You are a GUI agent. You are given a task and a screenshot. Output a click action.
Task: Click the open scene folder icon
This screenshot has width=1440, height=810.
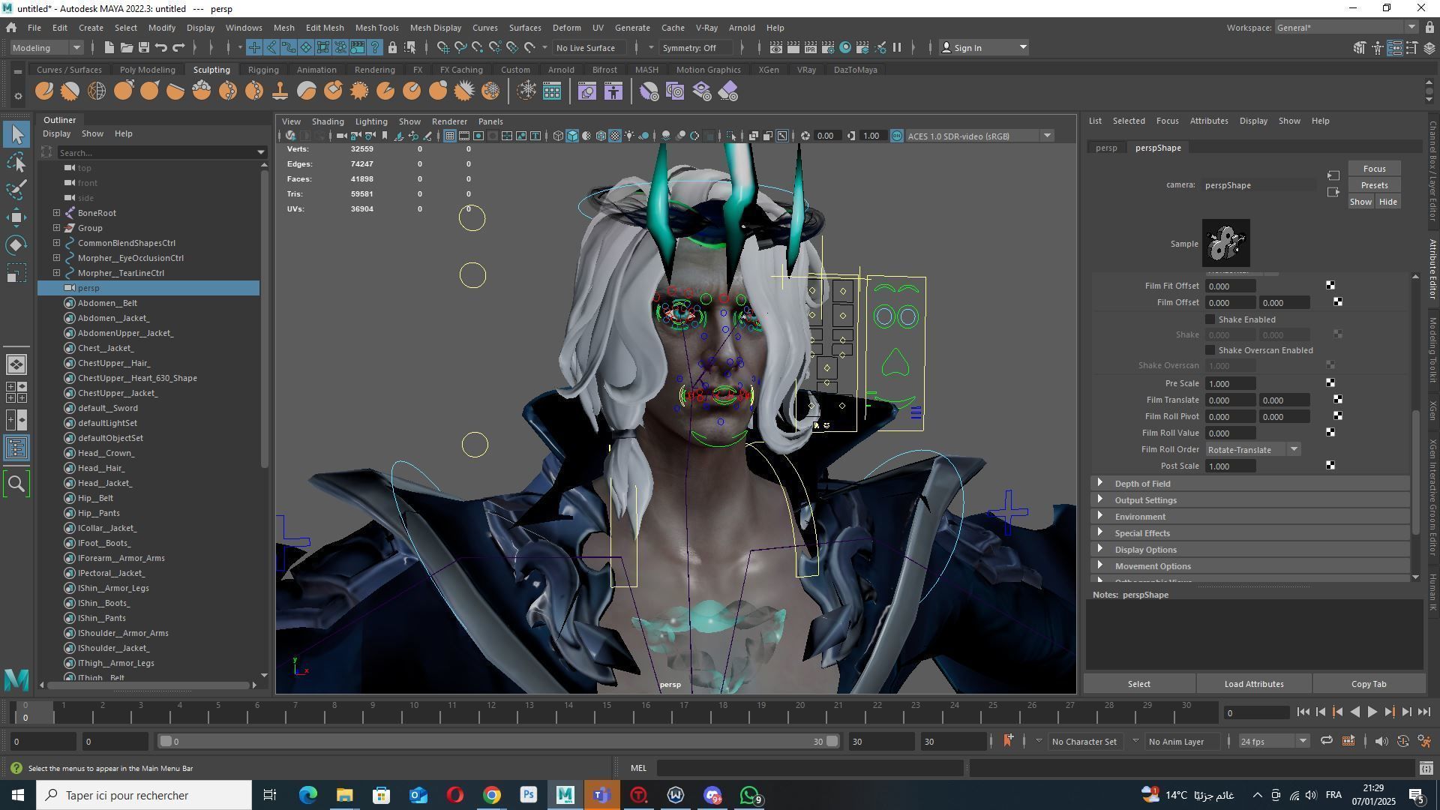pyautogui.click(x=127, y=48)
